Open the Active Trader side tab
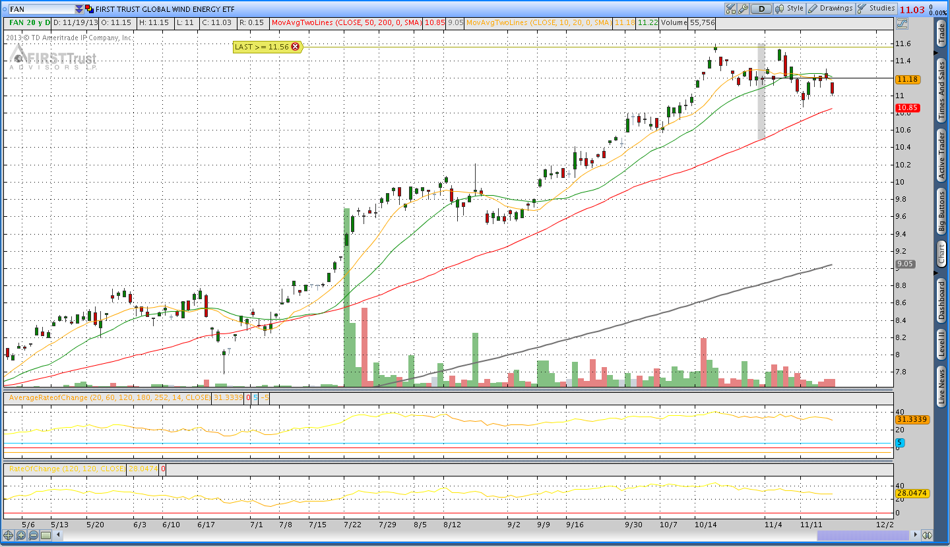Image resolution: width=950 pixels, height=547 pixels. (941, 155)
